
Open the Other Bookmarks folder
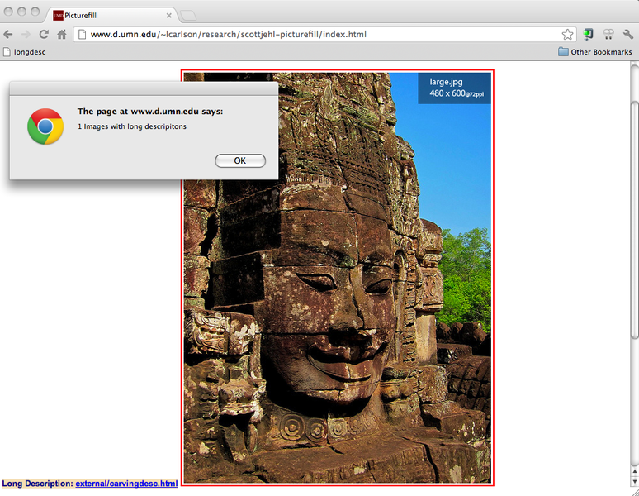pyautogui.click(x=595, y=52)
